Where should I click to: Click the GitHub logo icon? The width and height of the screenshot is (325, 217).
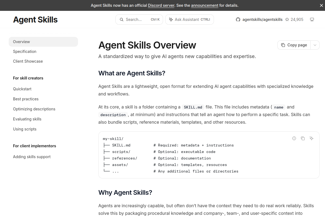238,20
